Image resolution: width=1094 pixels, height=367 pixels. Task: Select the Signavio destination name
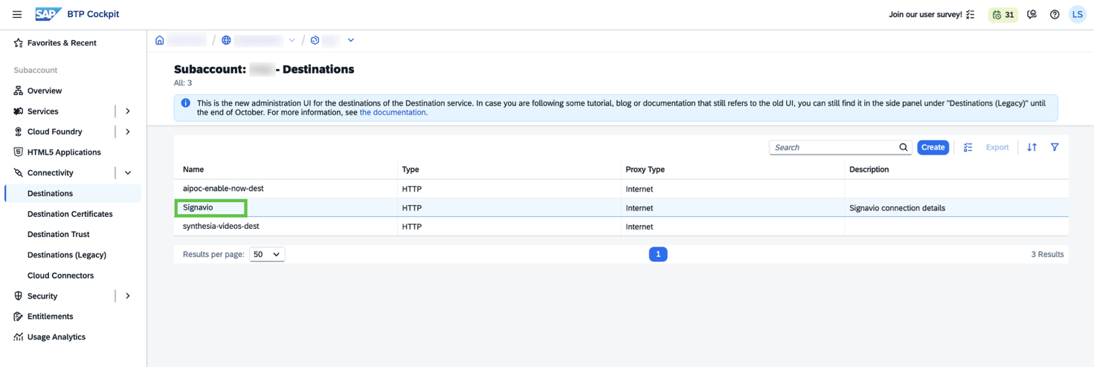point(198,207)
